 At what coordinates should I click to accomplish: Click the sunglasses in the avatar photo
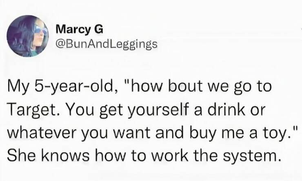(x=41, y=29)
